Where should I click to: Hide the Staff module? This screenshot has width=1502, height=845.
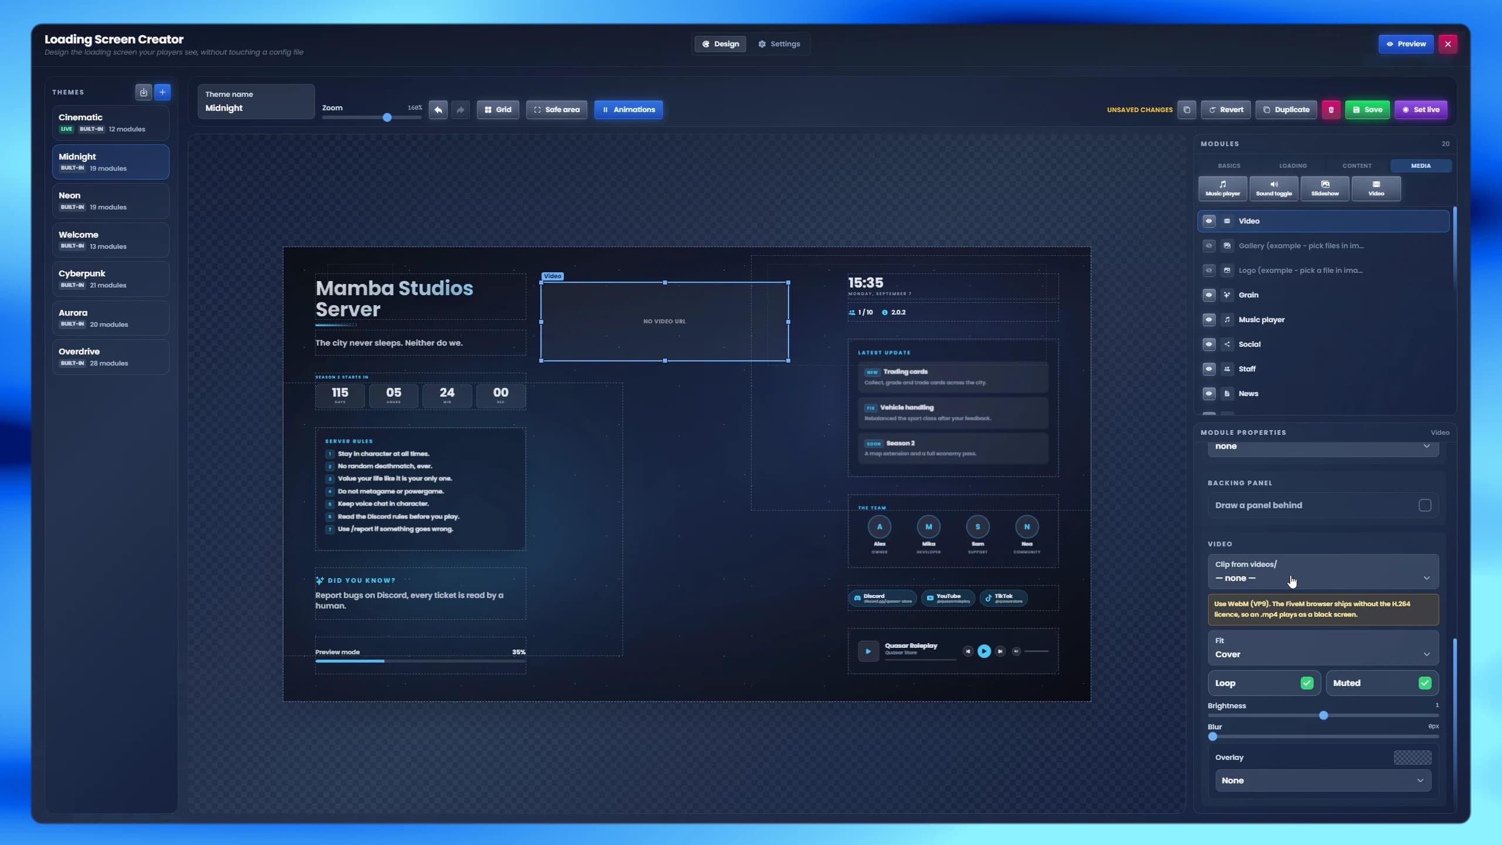1209,369
